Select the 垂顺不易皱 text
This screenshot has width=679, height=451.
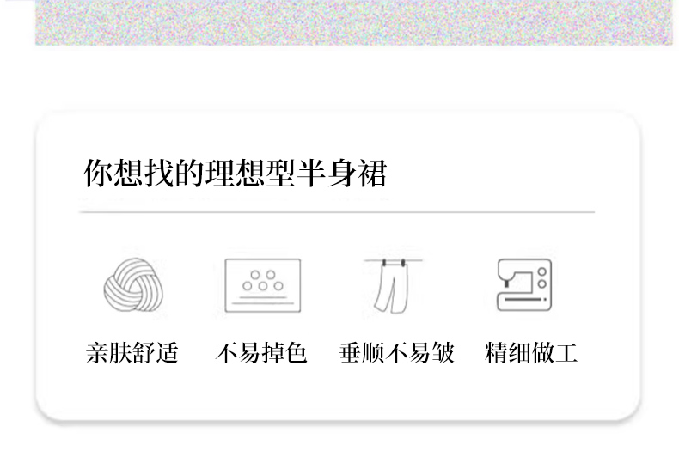tap(396, 352)
